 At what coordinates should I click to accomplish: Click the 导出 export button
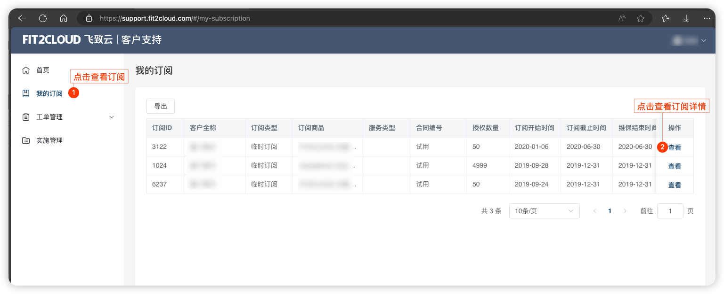(160, 106)
